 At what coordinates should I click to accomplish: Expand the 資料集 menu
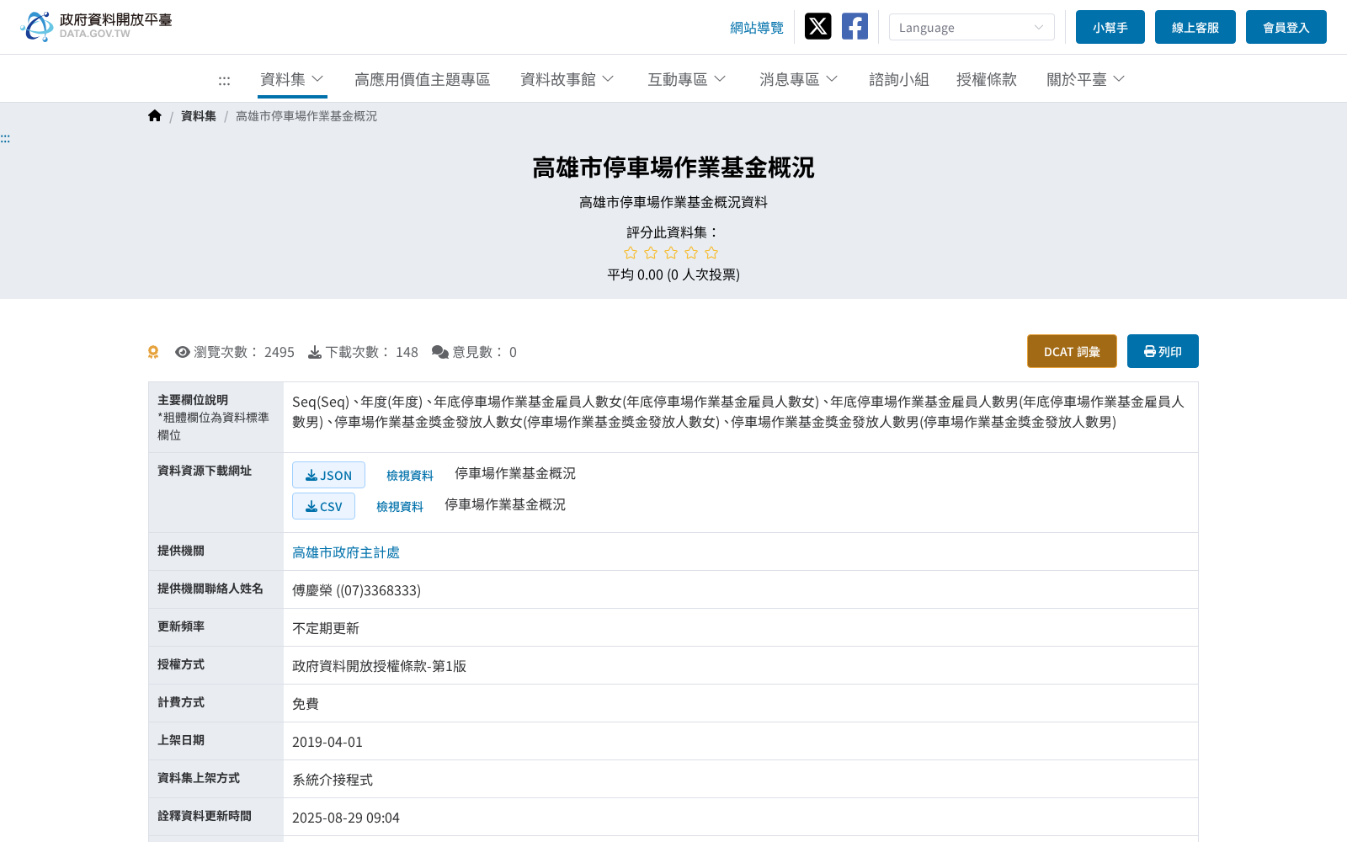point(292,79)
